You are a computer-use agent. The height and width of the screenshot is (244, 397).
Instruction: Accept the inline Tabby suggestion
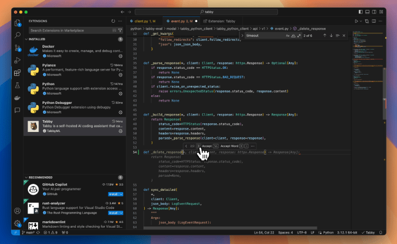pos(206,146)
